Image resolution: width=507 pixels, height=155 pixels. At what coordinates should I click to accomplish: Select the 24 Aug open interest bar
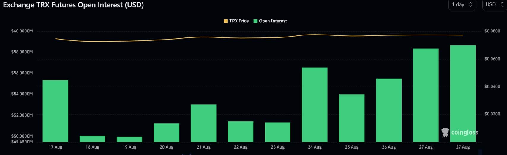(315, 105)
